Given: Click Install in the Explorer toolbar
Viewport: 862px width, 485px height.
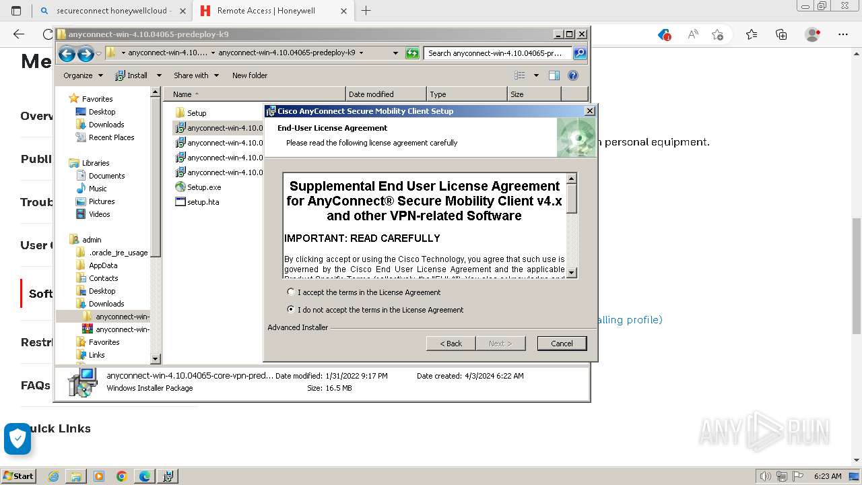Looking at the screenshot, I should (x=132, y=75).
